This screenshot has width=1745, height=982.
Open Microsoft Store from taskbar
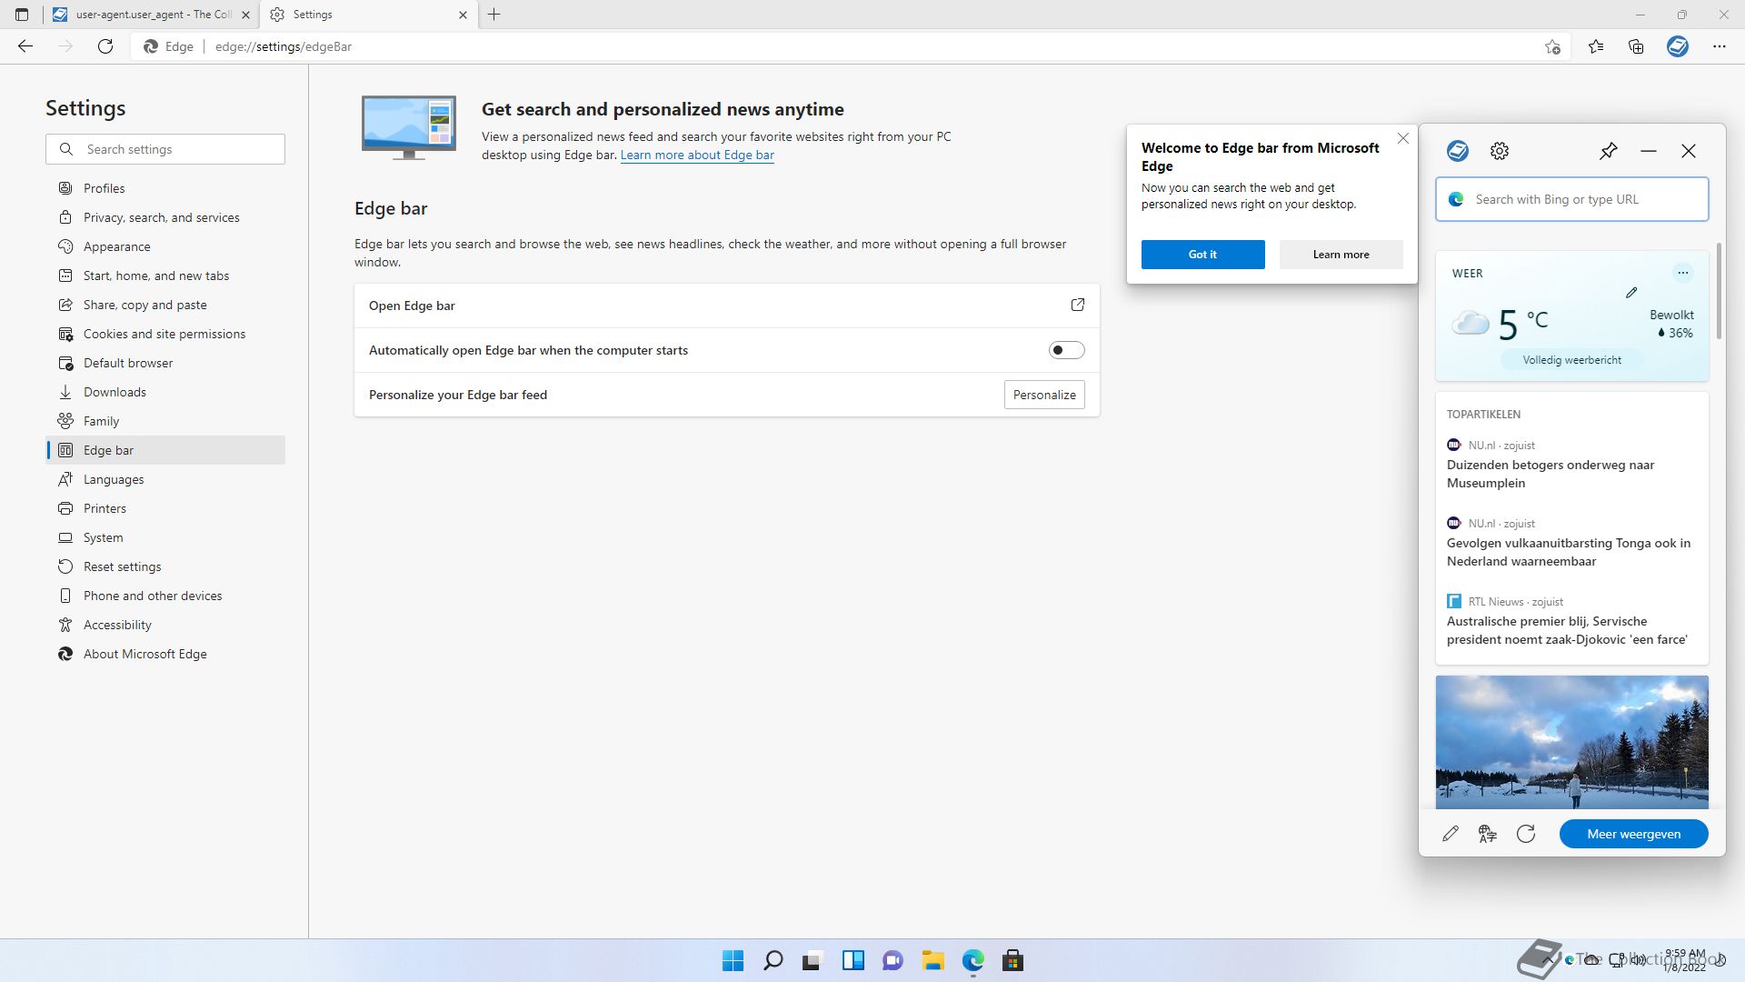(1012, 960)
